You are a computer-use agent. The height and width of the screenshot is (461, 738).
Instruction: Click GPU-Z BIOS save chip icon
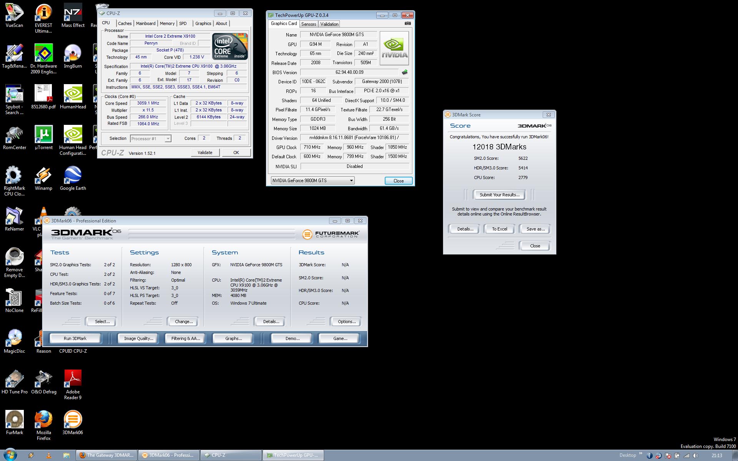pyautogui.click(x=405, y=72)
